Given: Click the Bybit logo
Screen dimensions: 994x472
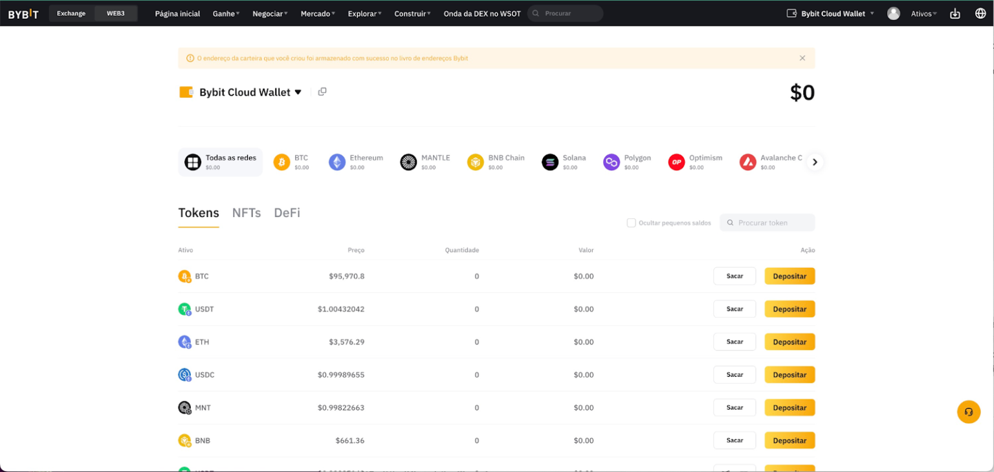Looking at the screenshot, I should pyautogui.click(x=23, y=13).
